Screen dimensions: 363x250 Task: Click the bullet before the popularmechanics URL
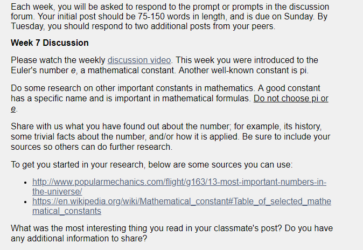pos(25,183)
